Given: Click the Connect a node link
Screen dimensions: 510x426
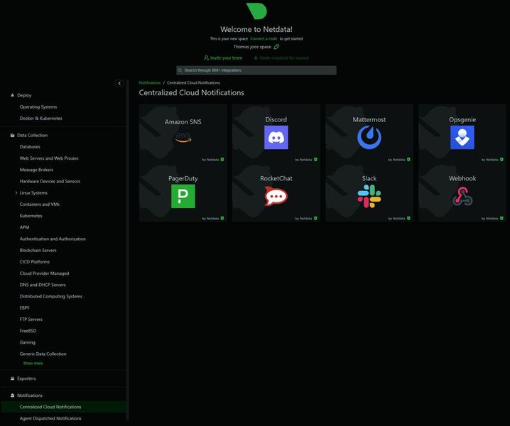Looking at the screenshot, I should pyautogui.click(x=264, y=39).
